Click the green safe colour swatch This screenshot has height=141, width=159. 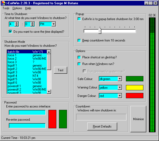[x=134, y=79]
